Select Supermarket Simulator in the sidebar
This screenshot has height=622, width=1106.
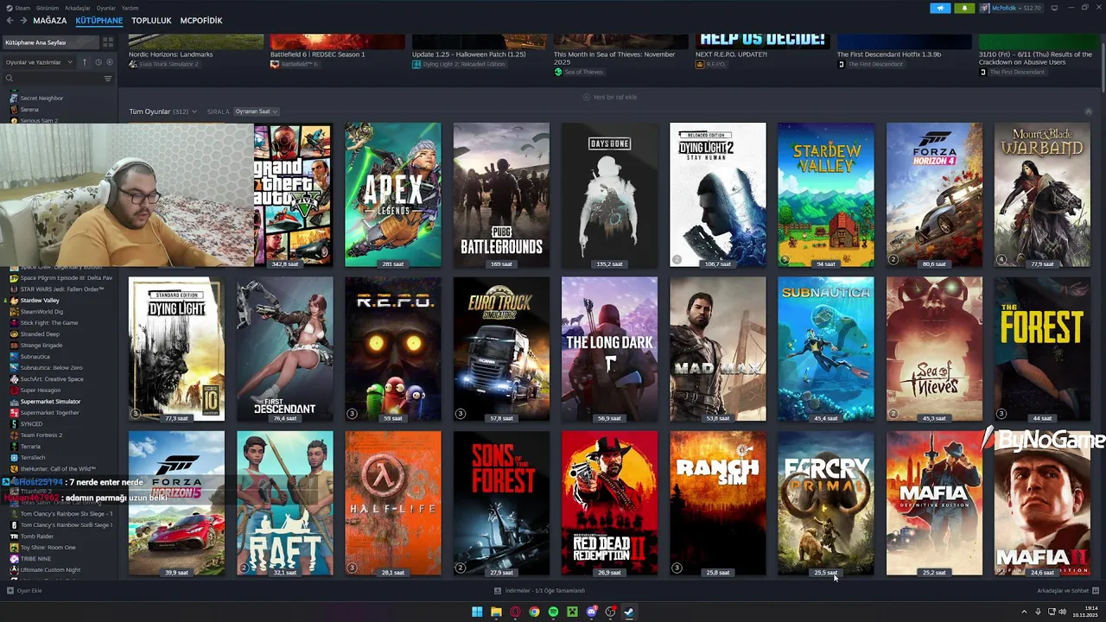pos(50,402)
